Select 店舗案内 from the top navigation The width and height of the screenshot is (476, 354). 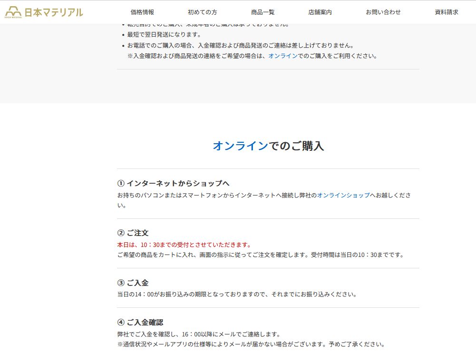[320, 12]
